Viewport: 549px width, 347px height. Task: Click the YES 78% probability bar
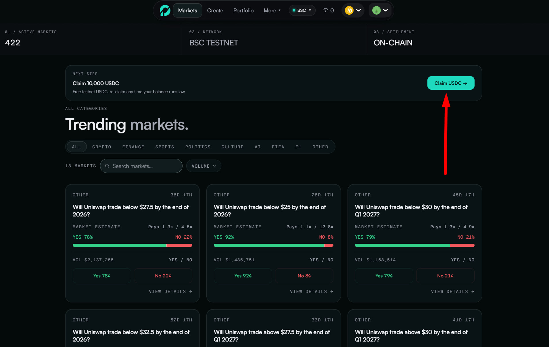pyautogui.click(x=132, y=245)
